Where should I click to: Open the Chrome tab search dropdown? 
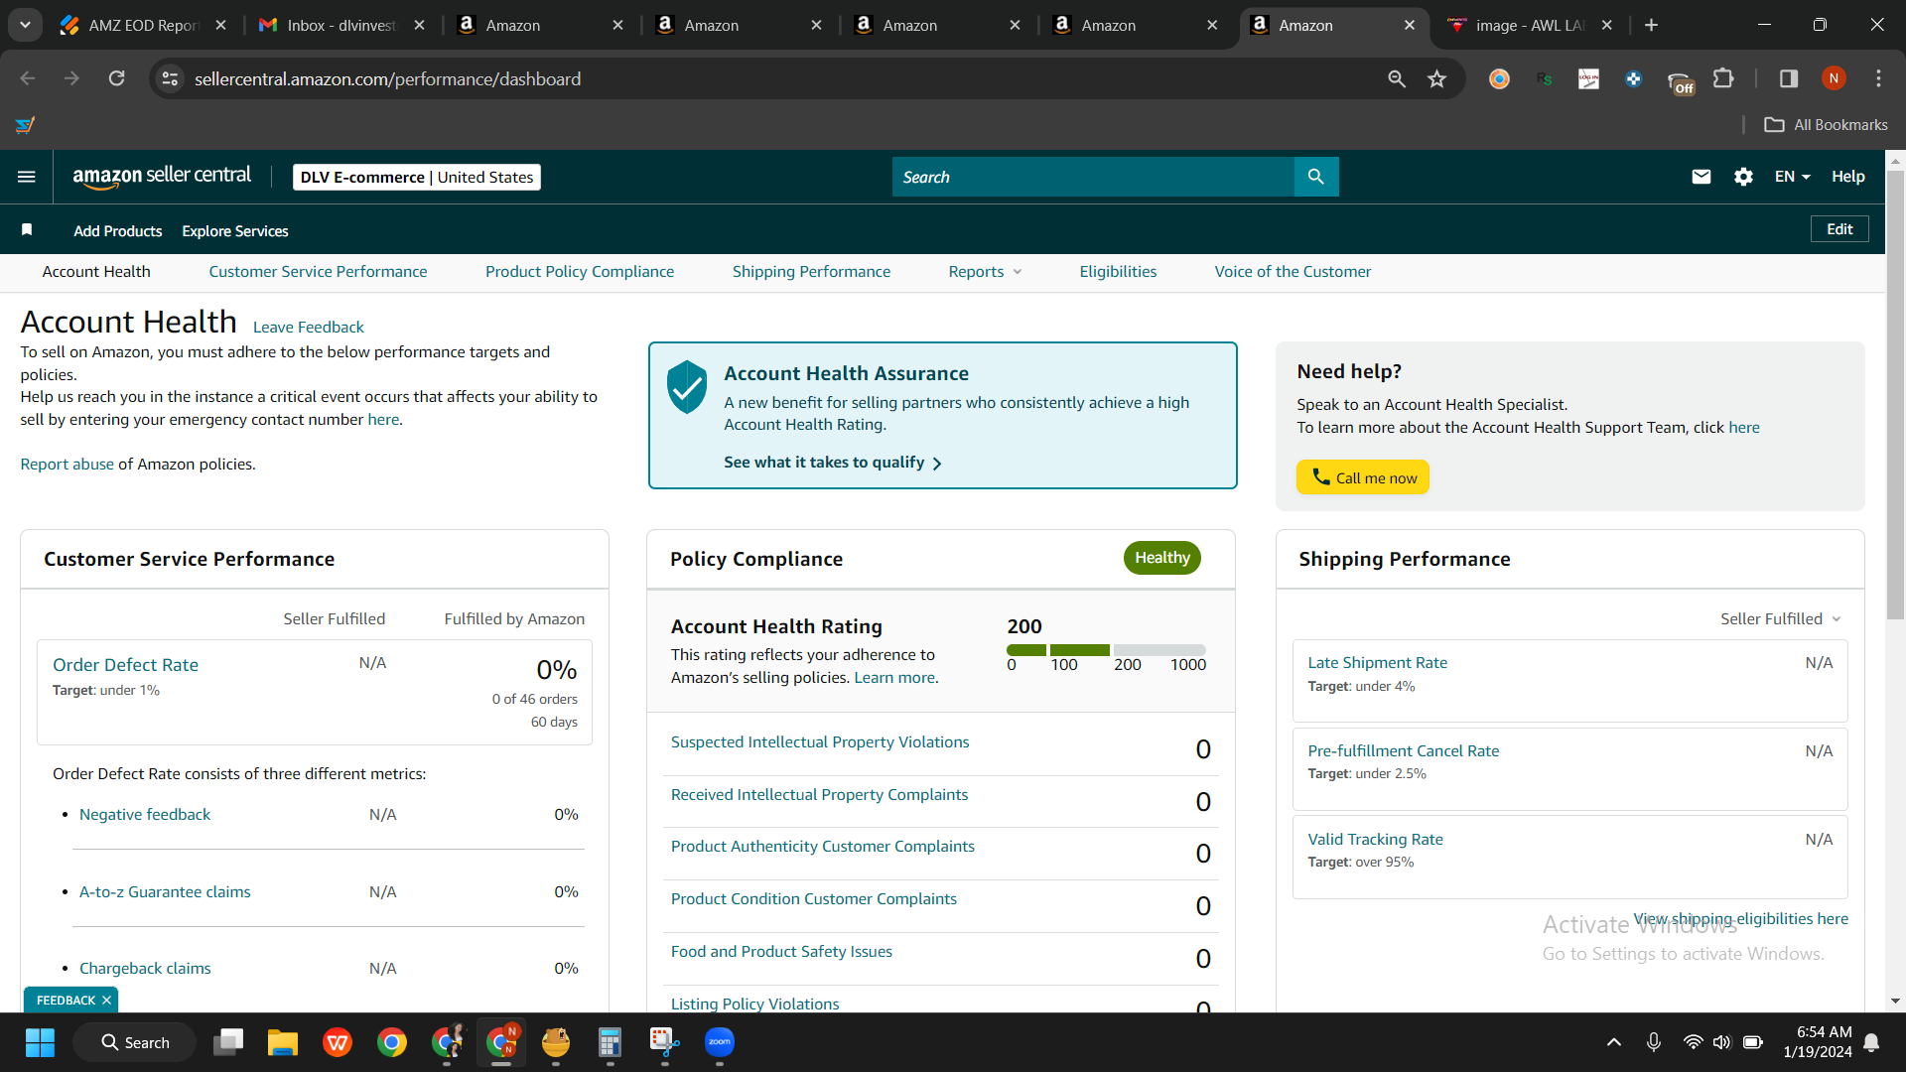(25, 25)
